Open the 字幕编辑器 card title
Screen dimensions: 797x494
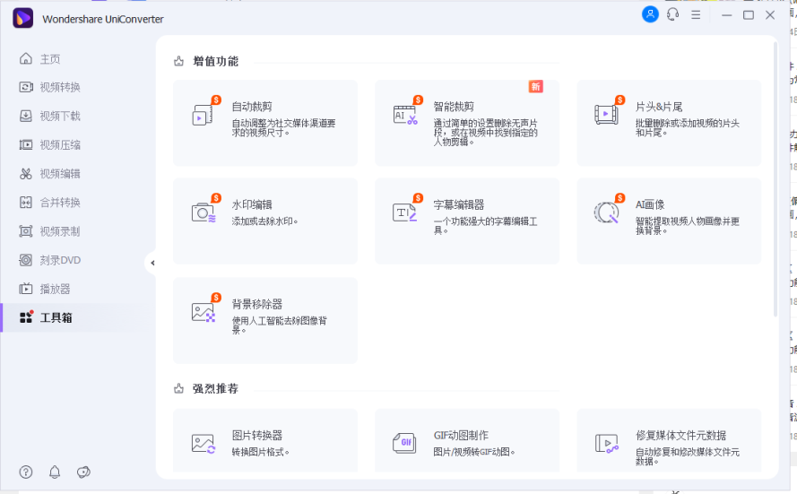tap(459, 204)
